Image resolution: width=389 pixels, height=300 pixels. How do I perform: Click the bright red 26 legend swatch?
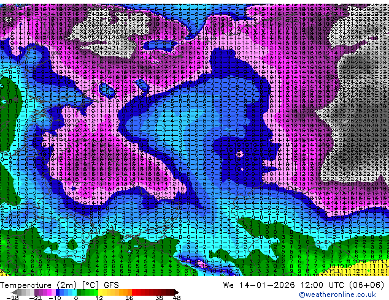point(134,292)
